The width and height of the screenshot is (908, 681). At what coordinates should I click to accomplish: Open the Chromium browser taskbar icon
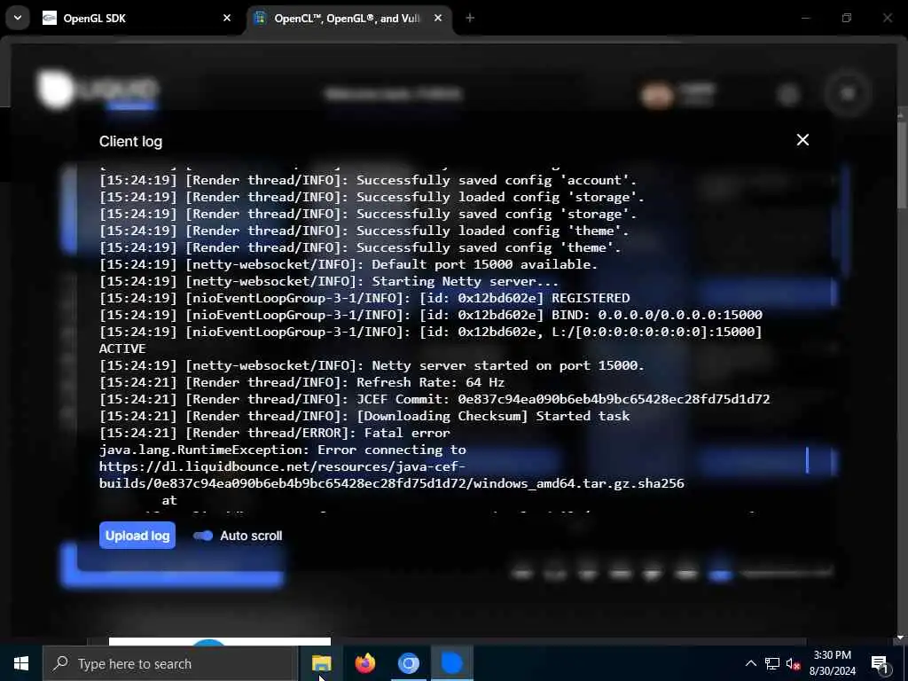408,663
